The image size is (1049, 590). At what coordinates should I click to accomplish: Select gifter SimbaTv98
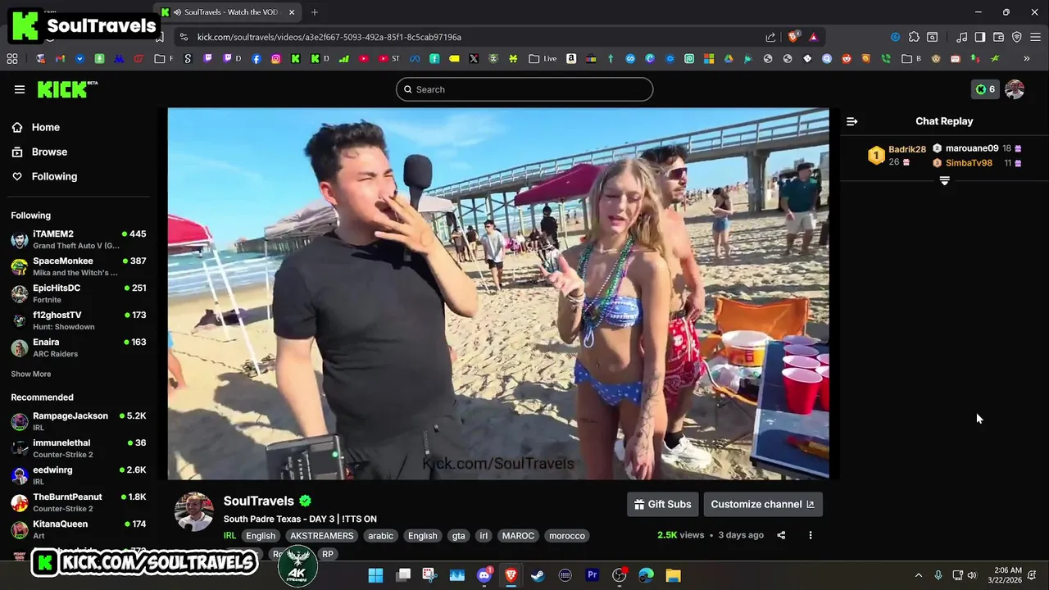pyautogui.click(x=969, y=163)
